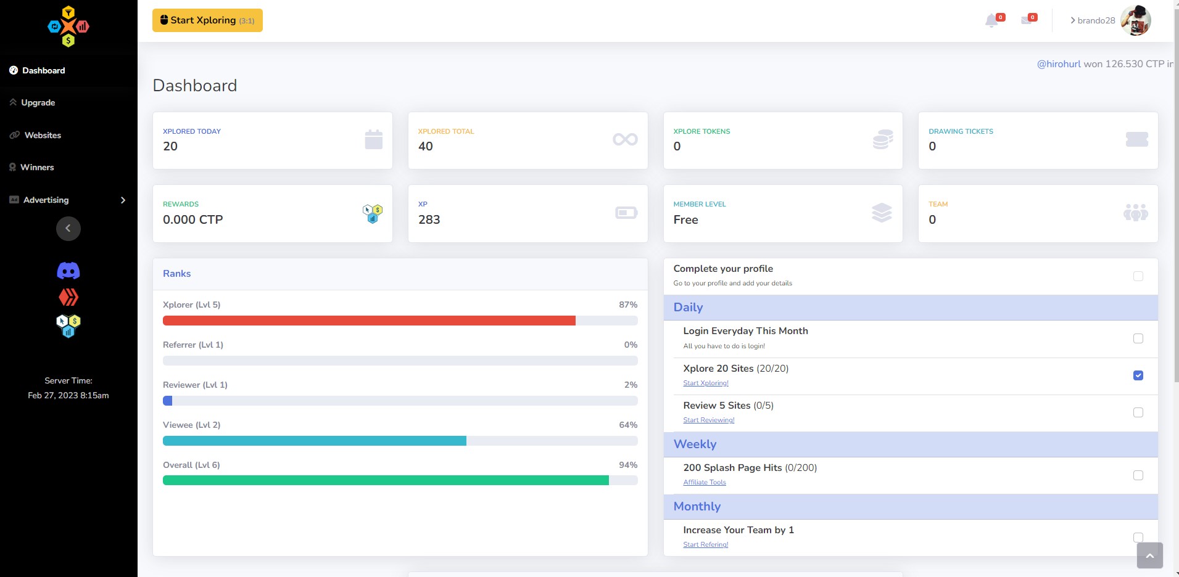Toggle the Review 5 Sites checkbox
The image size is (1179, 577).
click(1138, 412)
